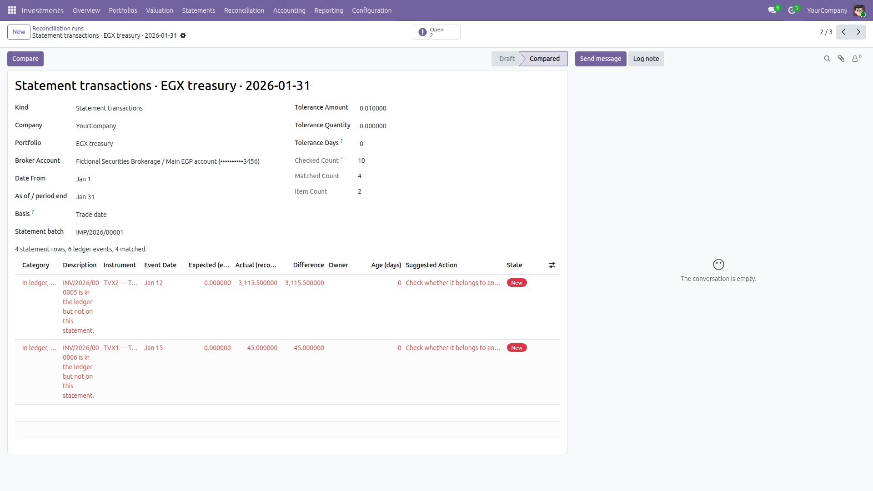Screen dimensions: 873x491
Task: Select the Draft status stage
Action: click(507, 59)
